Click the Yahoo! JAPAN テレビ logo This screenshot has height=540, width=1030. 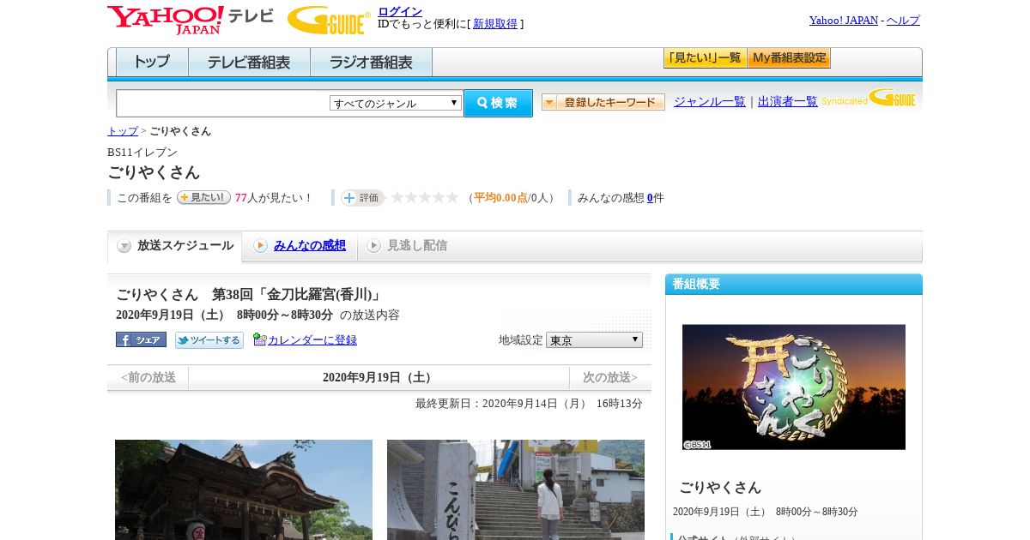tap(190, 20)
